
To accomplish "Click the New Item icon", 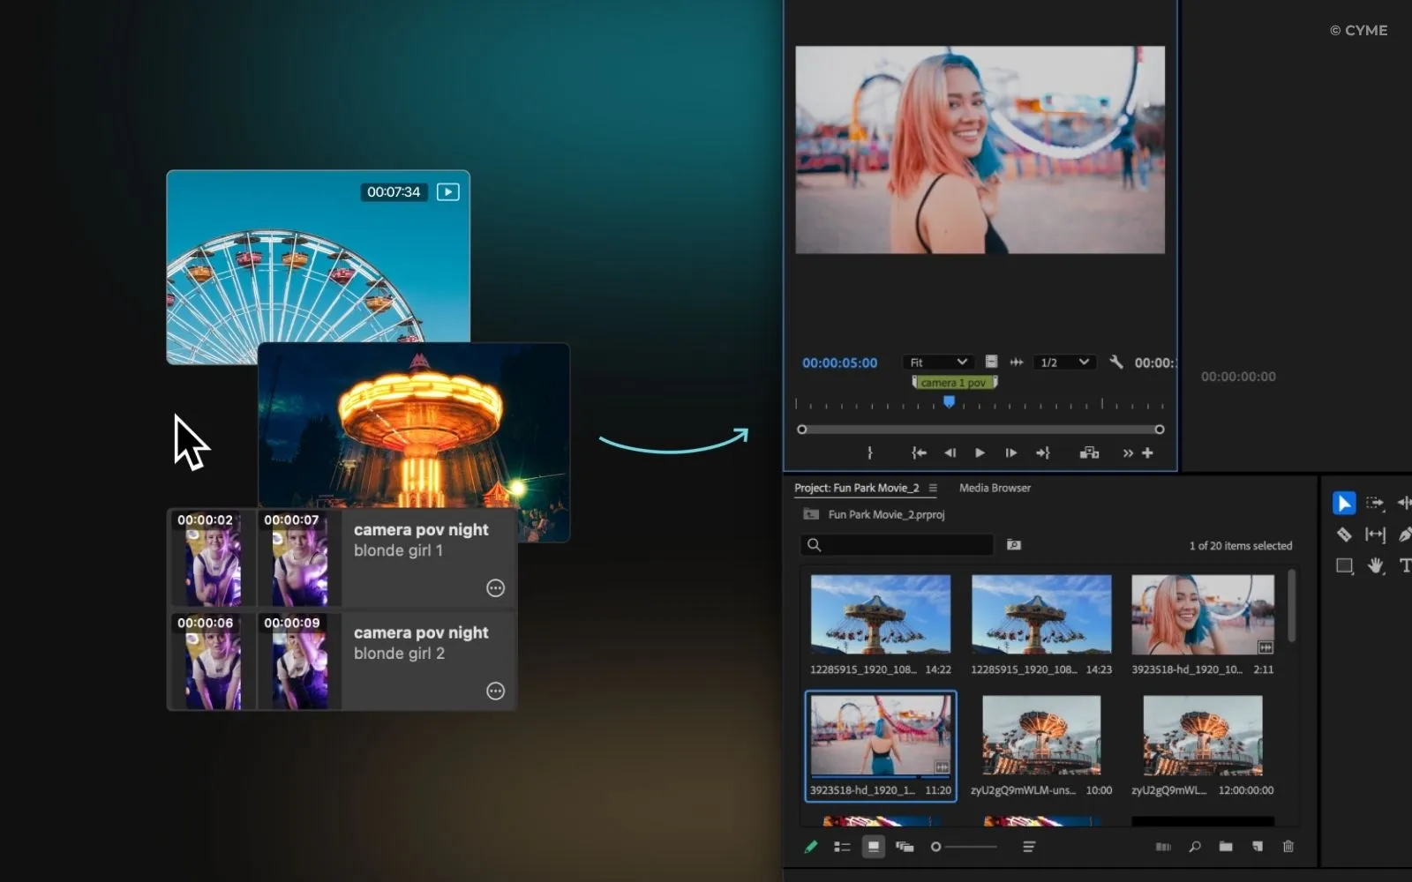I will (x=1257, y=847).
